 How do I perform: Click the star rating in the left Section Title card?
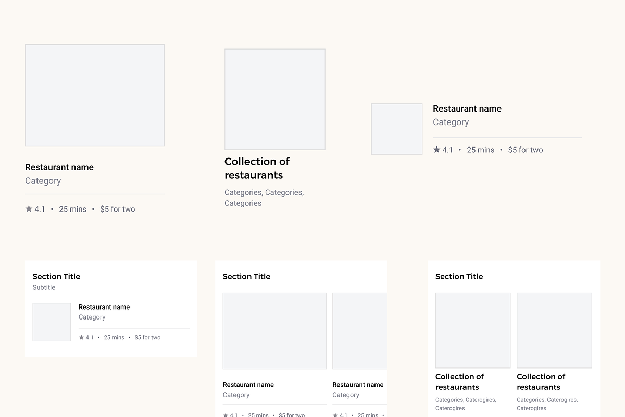pos(81,337)
